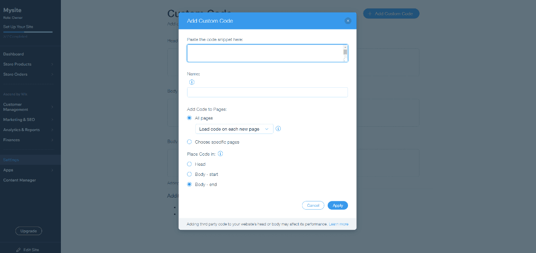This screenshot has width=536, height=253.
Task: Focus the Name text field
Action: [267, 93]
